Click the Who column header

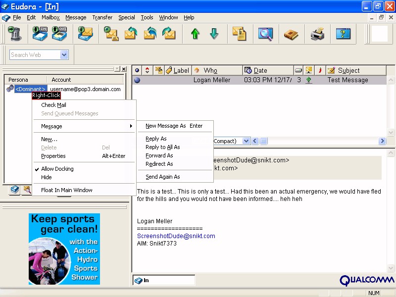[217, 70]
